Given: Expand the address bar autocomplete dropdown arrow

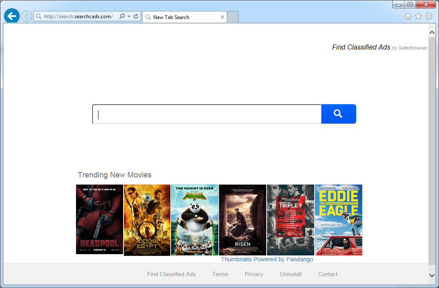Looking at the screenshot, I should (129, 17).
